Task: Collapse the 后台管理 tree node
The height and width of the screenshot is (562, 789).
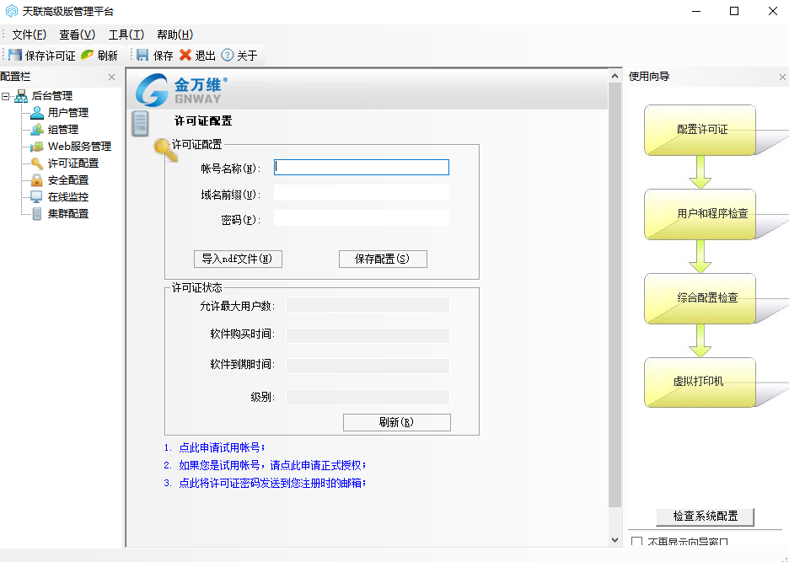Action: pos(6,95)
